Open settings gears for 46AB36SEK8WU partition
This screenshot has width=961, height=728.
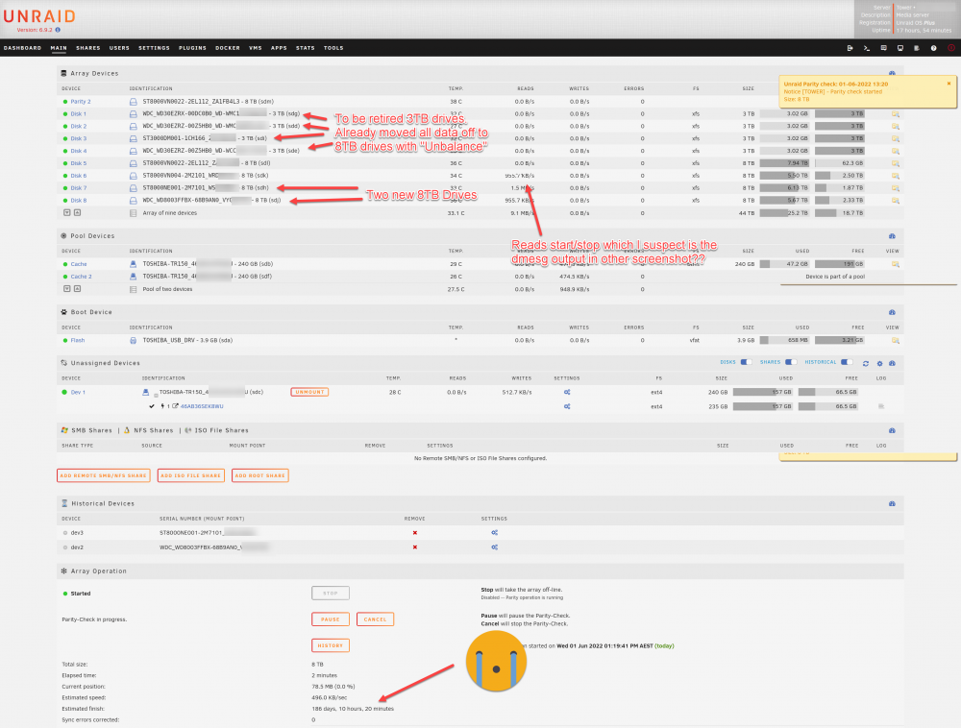click(567, 406)
